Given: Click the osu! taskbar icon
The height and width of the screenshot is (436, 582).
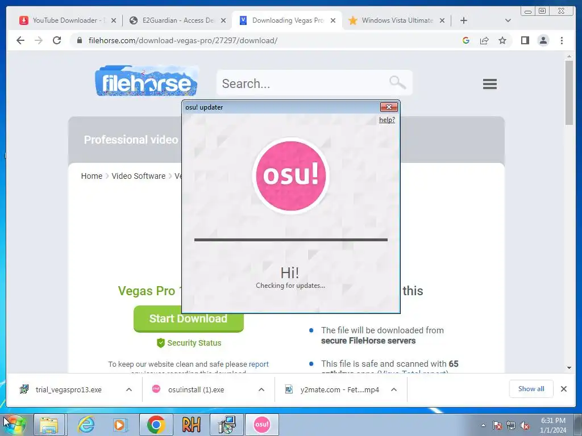Looking at the screenshot, I should click(x=261, y=425).
